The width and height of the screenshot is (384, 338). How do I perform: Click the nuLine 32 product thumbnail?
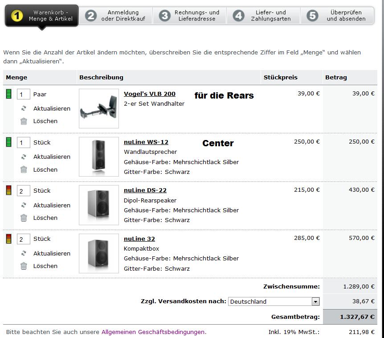98,253
